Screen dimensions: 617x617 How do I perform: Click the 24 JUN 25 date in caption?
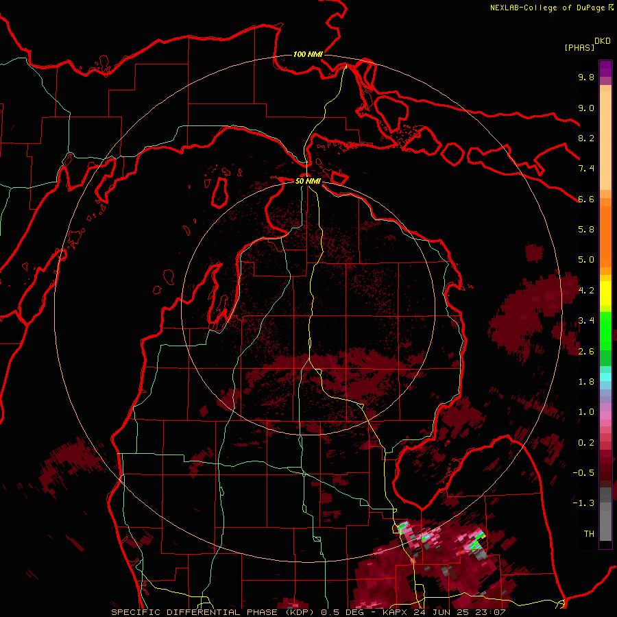441,612
